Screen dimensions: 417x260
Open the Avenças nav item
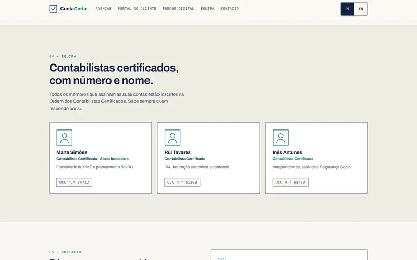[x=103, y=9]
